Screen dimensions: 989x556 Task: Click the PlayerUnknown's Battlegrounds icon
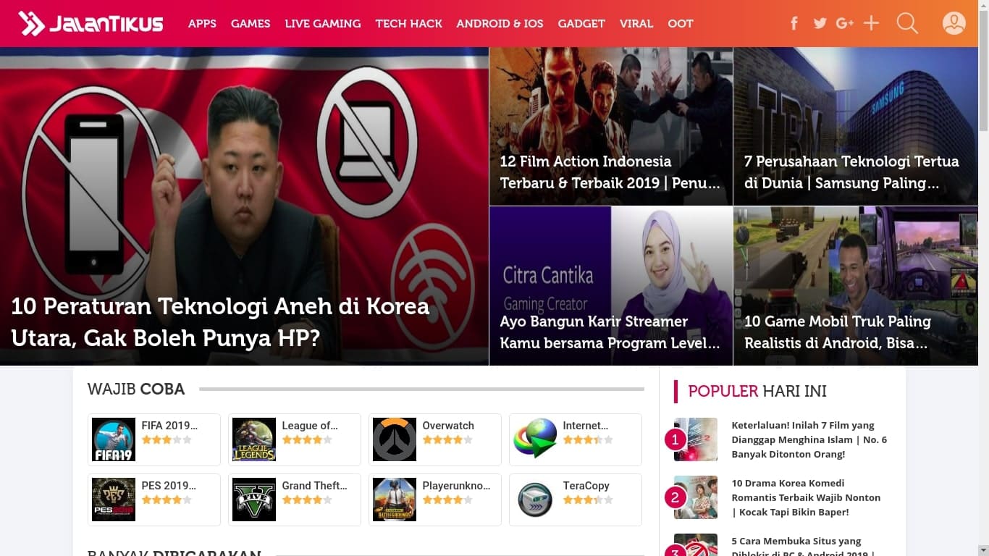[x=395, y=500]
